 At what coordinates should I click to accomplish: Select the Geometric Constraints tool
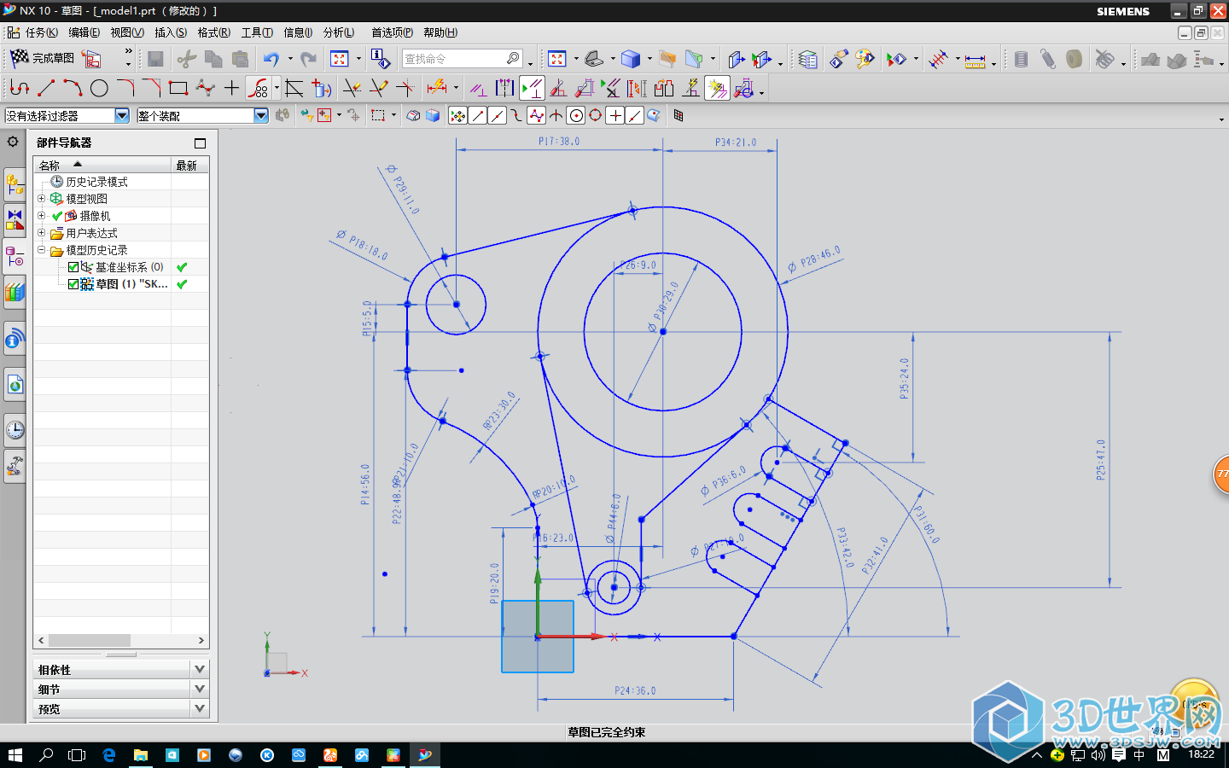479,88
